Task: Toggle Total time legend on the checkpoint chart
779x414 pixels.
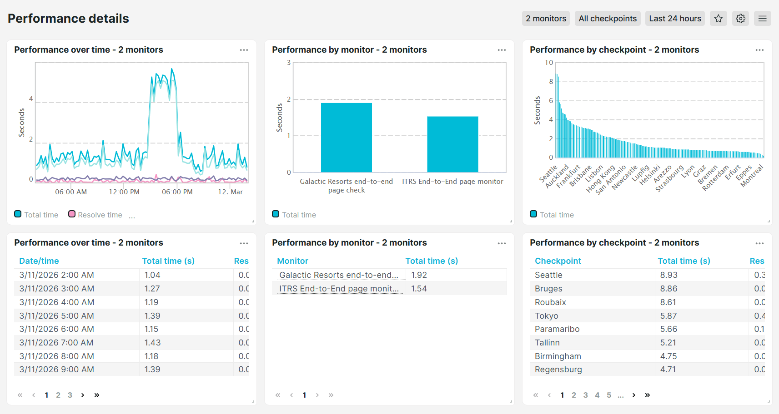Action: click(533, 214)
